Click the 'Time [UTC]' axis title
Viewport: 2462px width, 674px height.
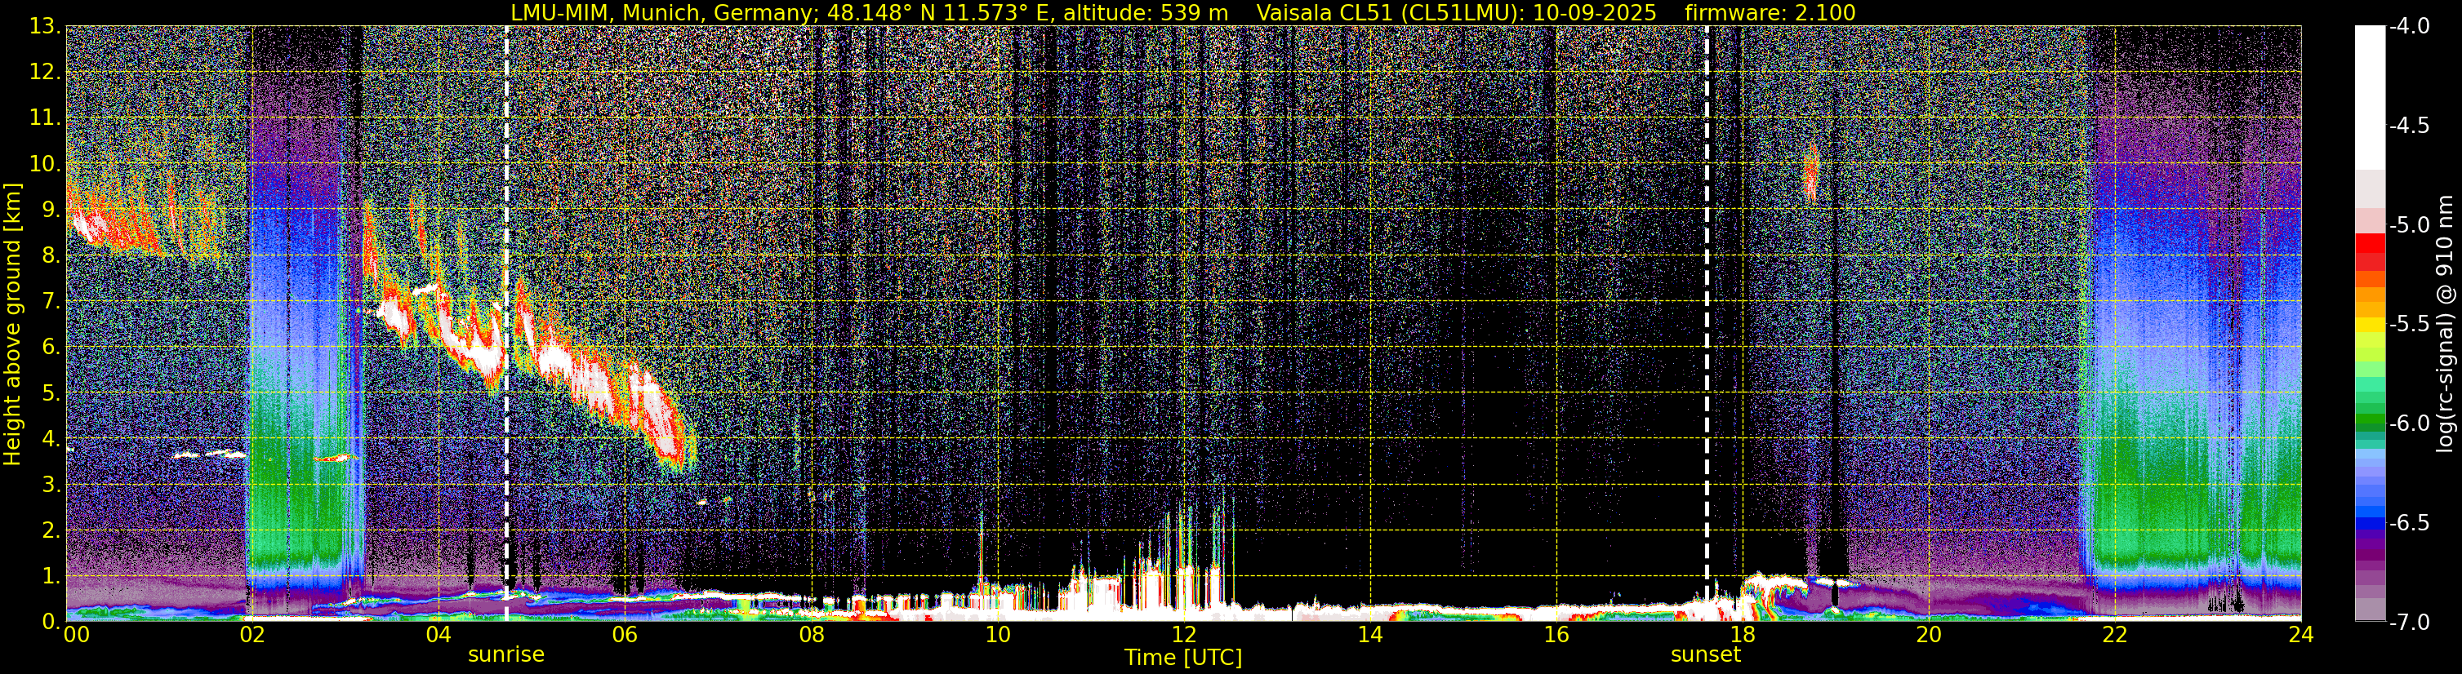(1183, 658)
